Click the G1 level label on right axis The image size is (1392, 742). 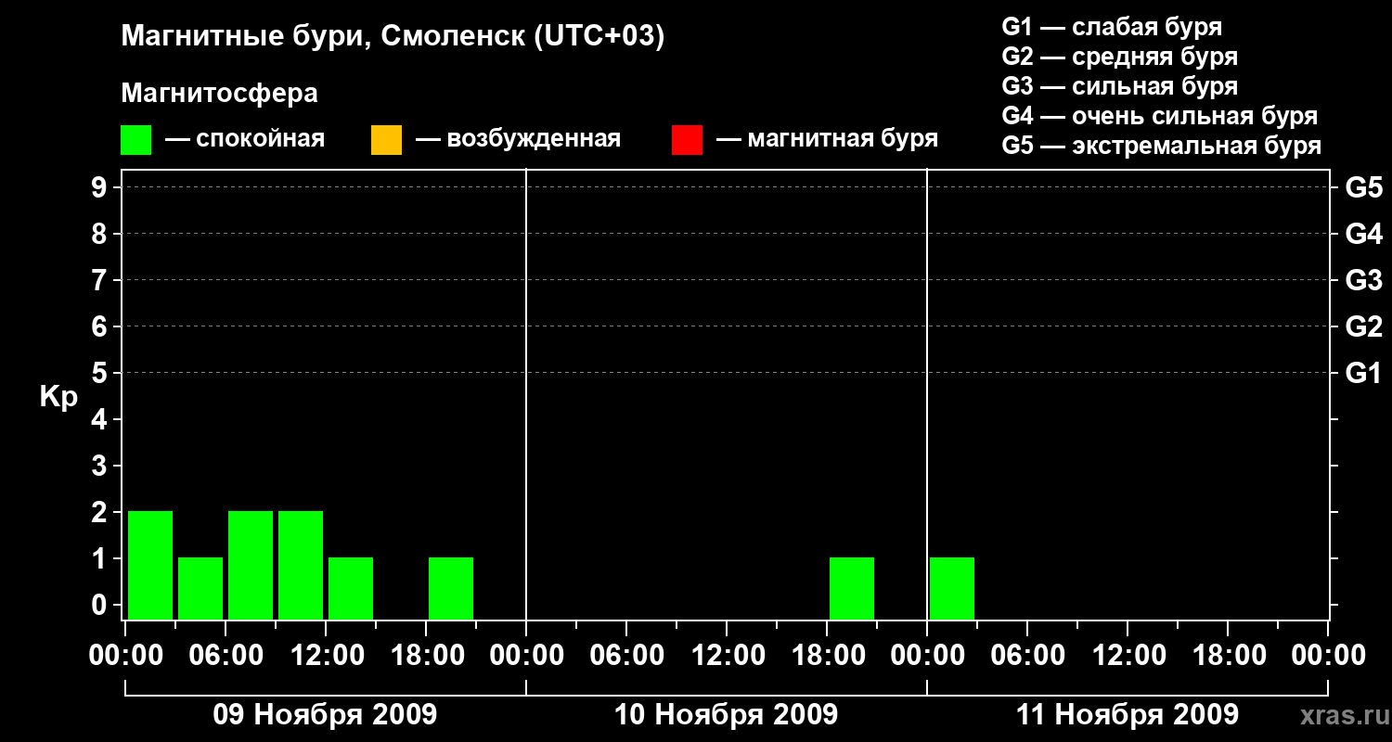1363,374
